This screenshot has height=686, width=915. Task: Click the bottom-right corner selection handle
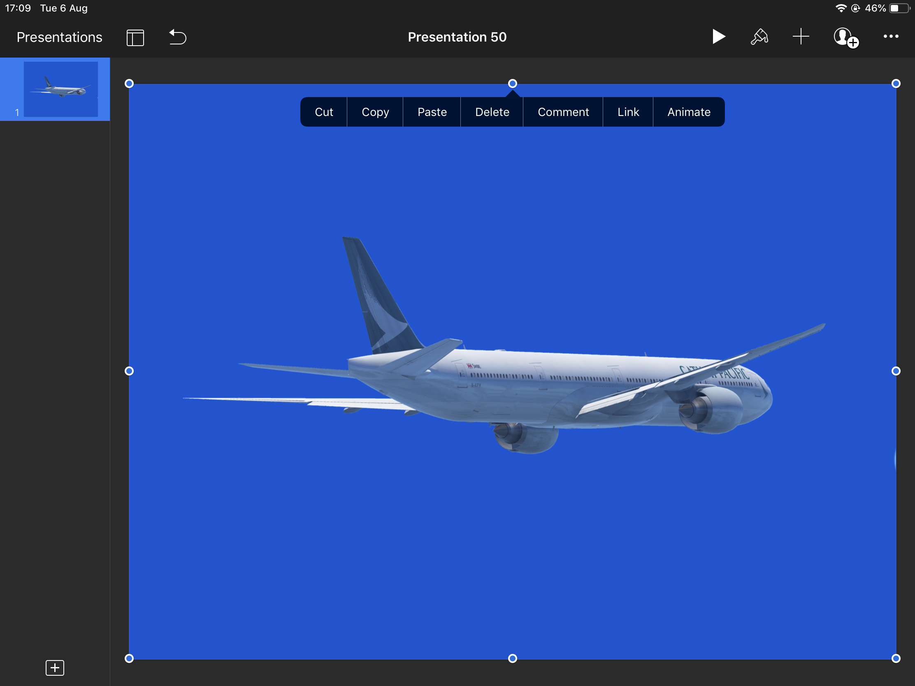click(x=895, y=658)
